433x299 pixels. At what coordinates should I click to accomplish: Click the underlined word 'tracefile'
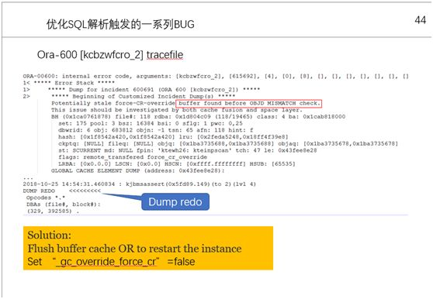[x=165, y=55]
